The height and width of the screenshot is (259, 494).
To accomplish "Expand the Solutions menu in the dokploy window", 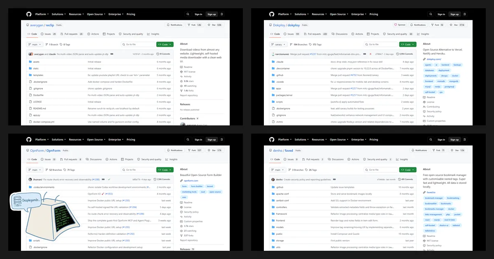I will [301, 14].
